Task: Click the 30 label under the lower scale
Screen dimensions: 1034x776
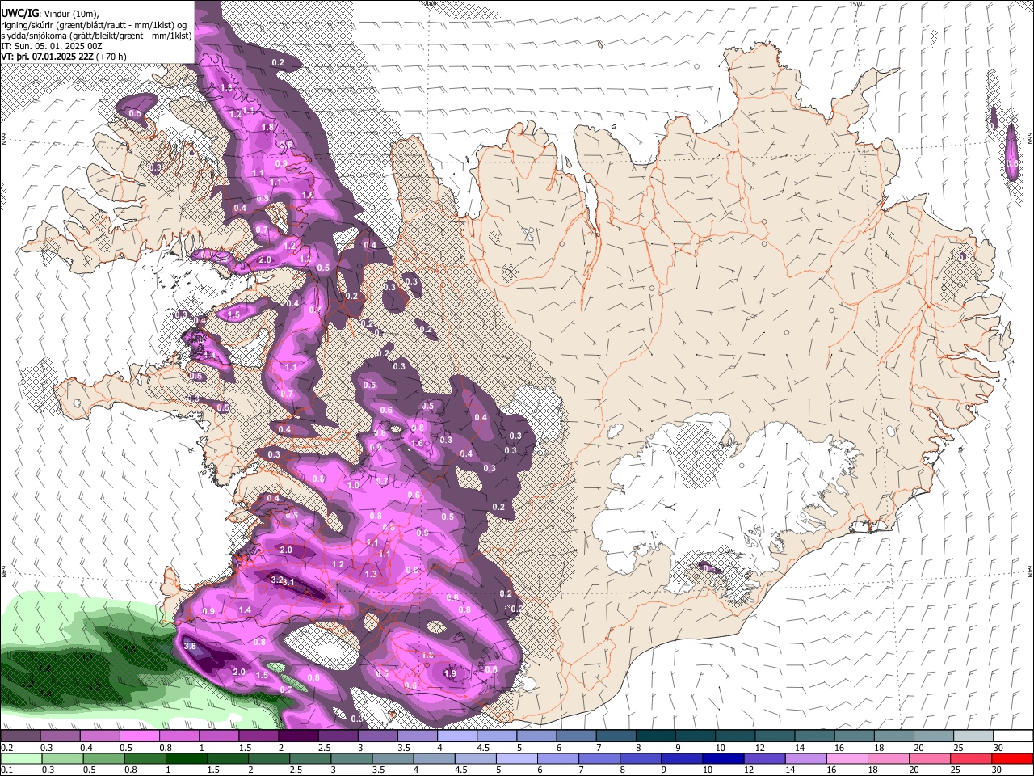Action: (998, 771)
